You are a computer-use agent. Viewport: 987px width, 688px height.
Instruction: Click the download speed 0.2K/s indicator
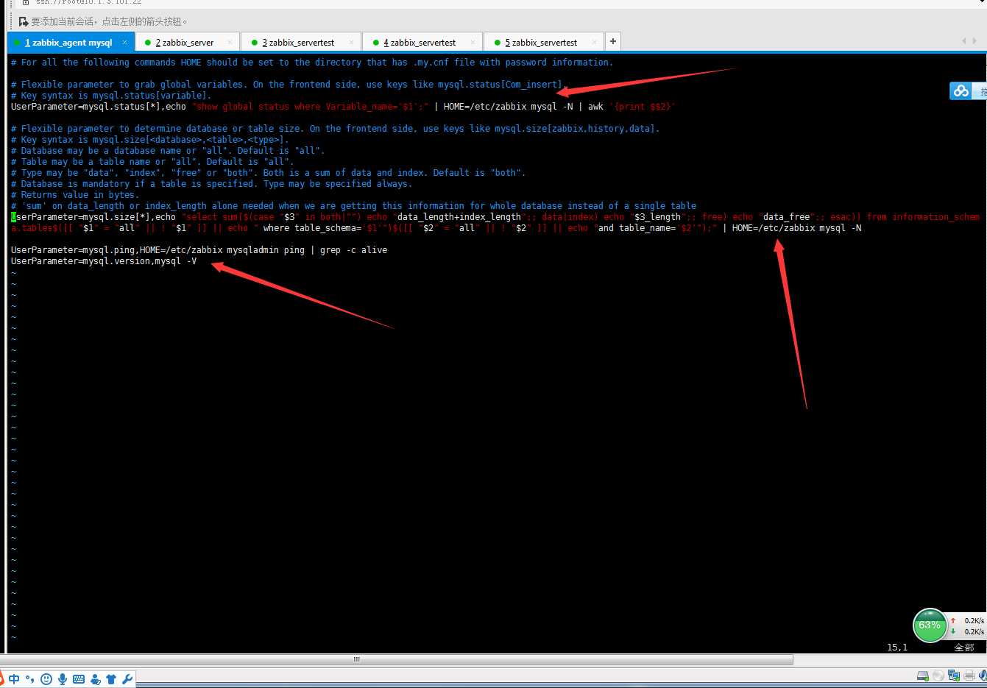968,631
